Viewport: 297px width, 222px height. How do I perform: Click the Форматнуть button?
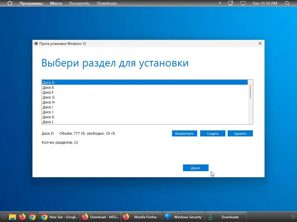coord(184,134)
